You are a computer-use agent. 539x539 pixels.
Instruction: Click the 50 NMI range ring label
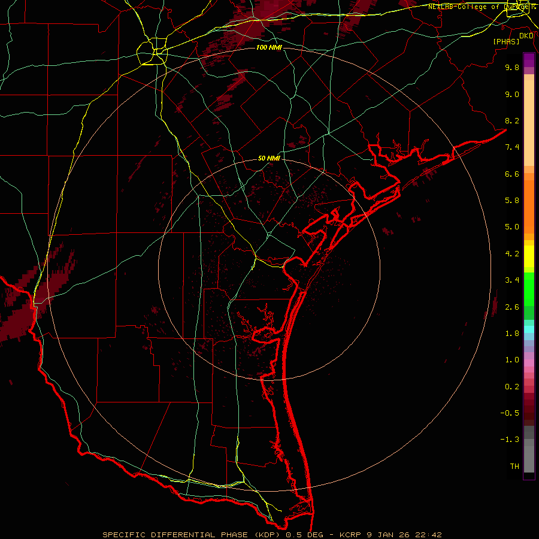coord(269,159)
